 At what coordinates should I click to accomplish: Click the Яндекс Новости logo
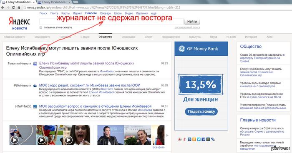pos(19,23)
